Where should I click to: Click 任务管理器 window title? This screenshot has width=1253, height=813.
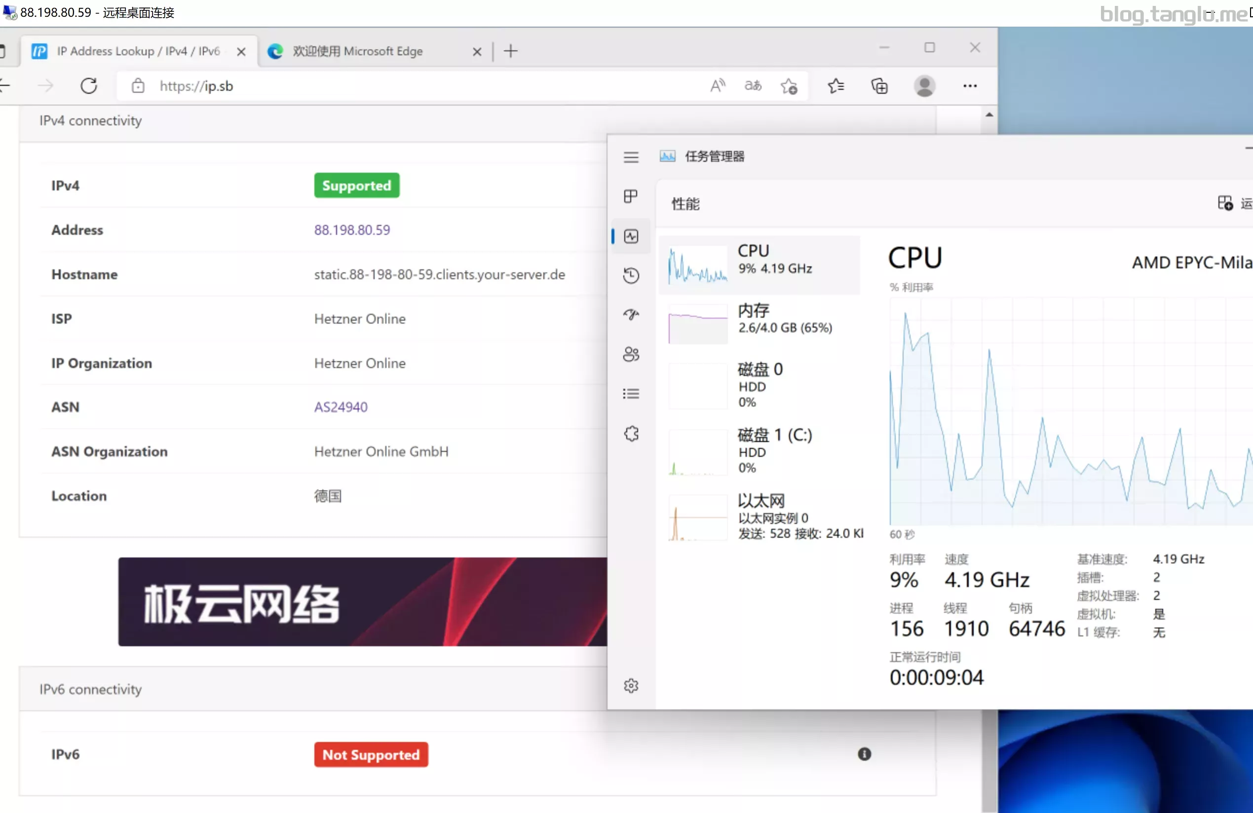click(x=715, y=156)
